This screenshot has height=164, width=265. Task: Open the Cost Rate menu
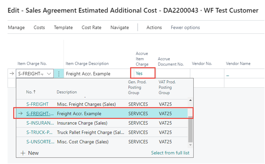click(x=91, y=27)
